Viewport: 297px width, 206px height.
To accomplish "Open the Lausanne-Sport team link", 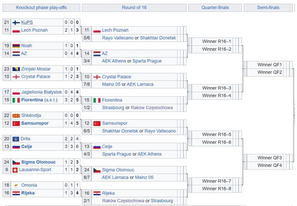I will click(x=35, y=170).
